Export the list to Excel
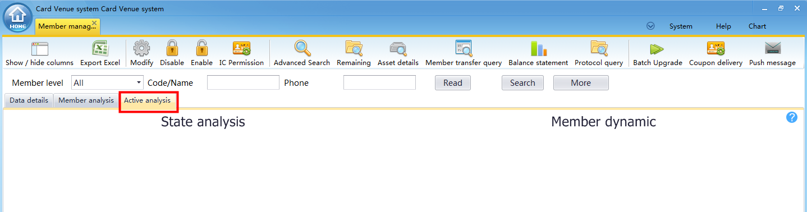The width and height of the screenshot is (807, 212). click(100, 54)
